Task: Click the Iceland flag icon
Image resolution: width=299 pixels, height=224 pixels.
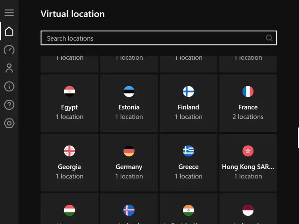Action: point(129,210)
